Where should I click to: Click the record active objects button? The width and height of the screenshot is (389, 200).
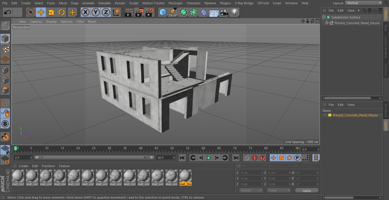click(247, 158)
